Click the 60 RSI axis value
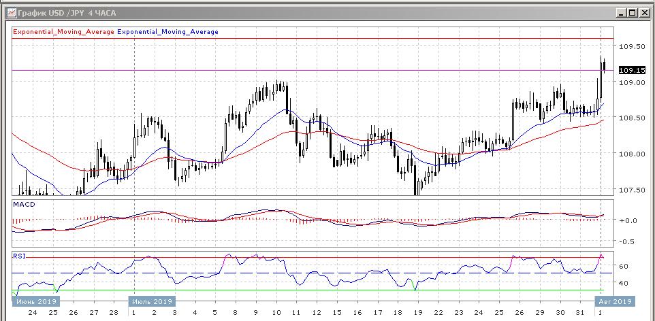 tap(624, 266)
